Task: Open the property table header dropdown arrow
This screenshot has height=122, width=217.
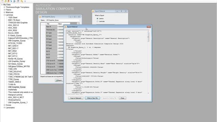Action: (78, 24)
